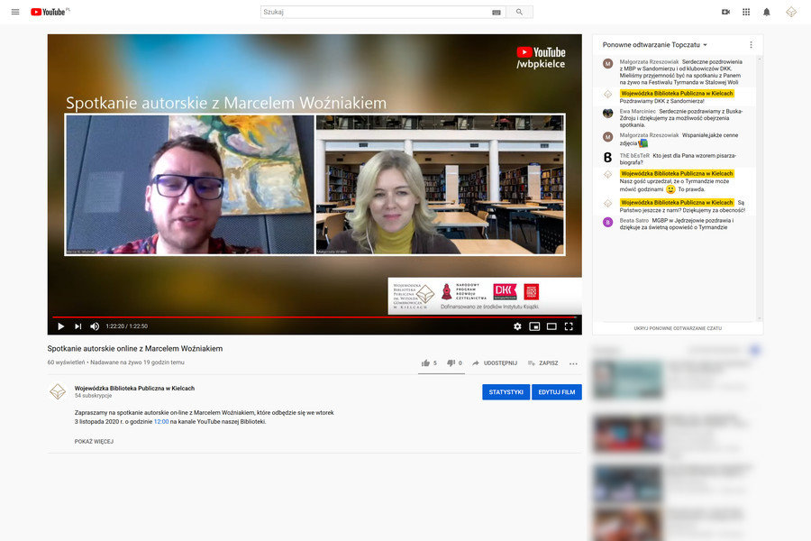
Task: Open chat options three-dot menu
Action: tap(751, 44)
